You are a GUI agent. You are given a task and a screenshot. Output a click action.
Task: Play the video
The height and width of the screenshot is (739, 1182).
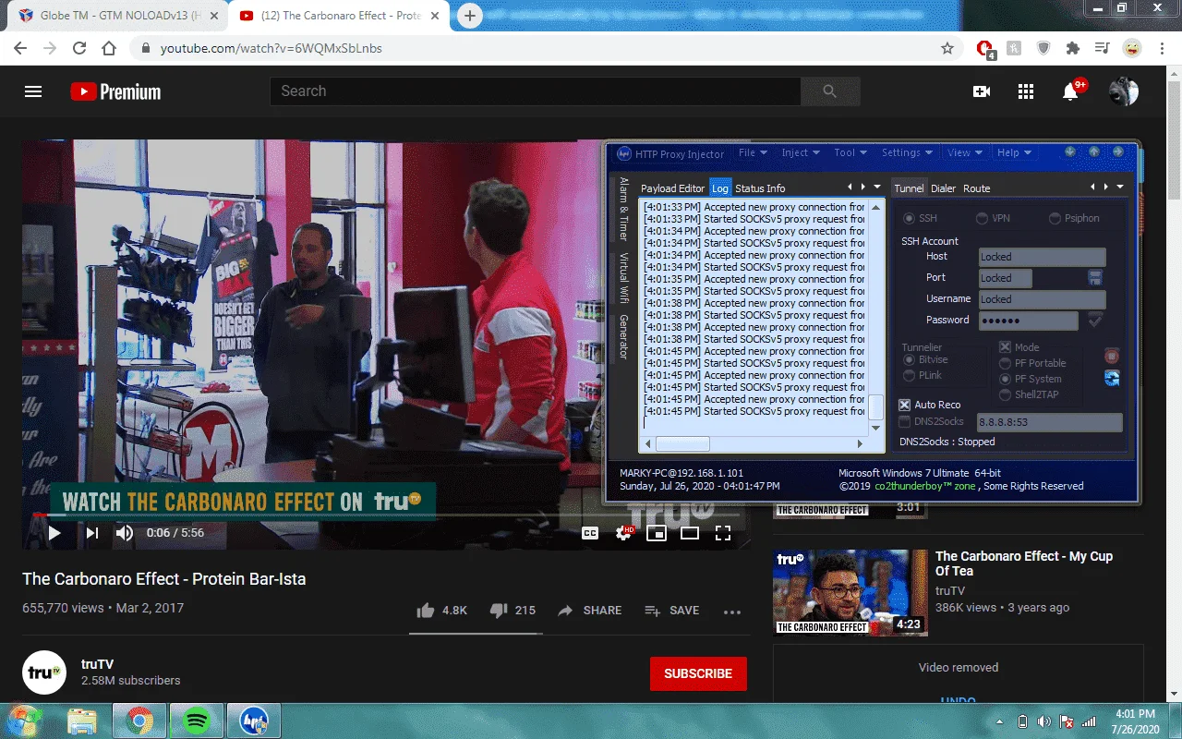pyautogui.click(x=54, y=533)
